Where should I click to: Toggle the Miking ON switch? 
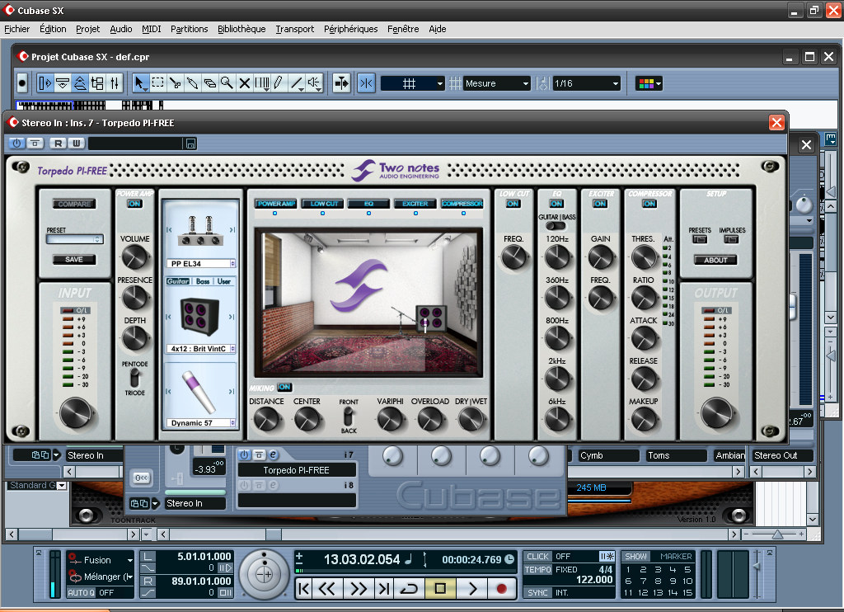coord(284,387)
